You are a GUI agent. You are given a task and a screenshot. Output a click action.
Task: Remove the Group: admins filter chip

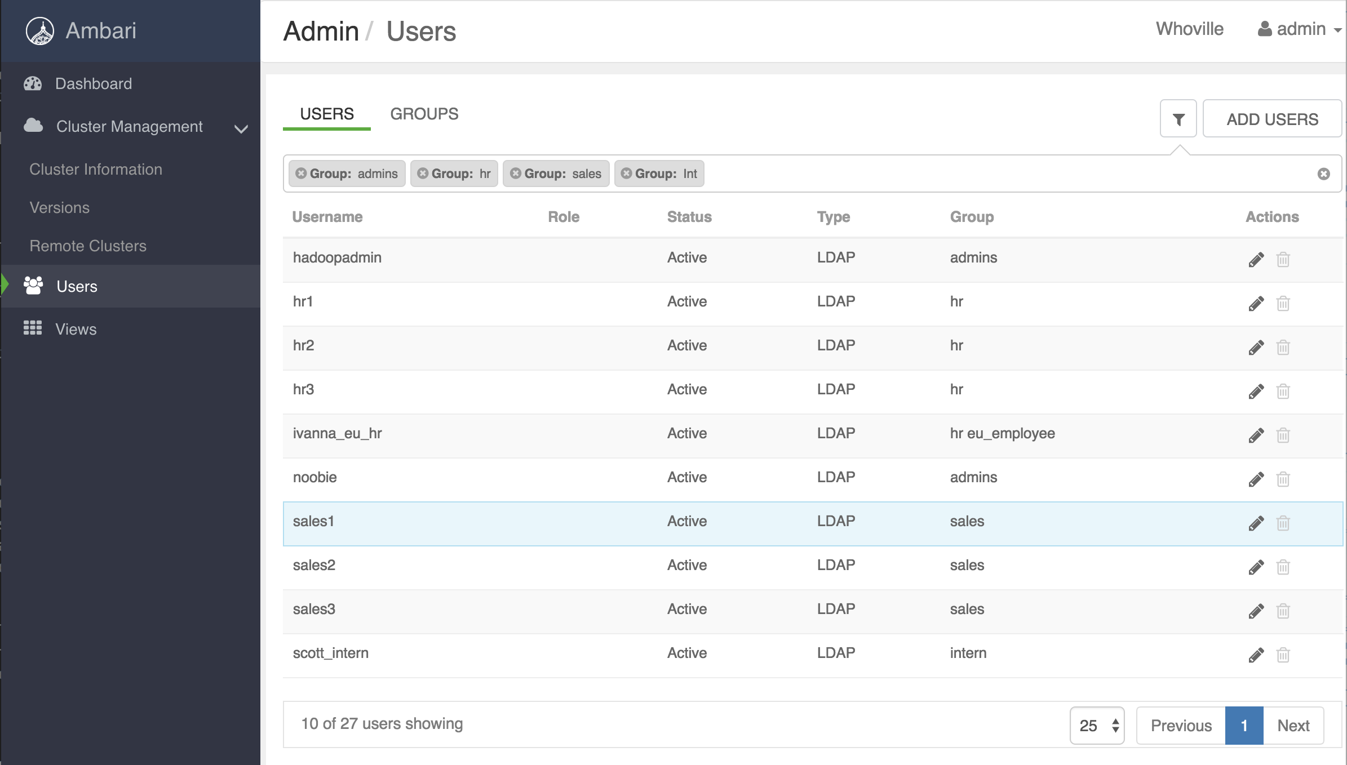301,174
